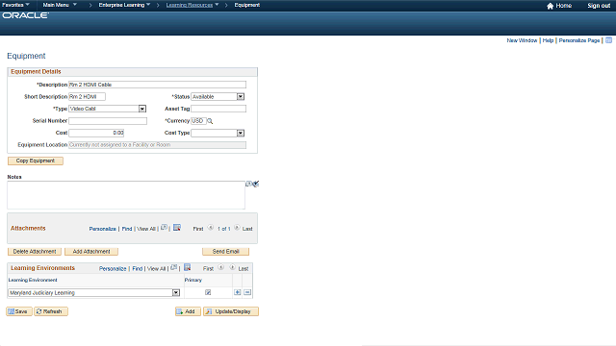Open the Main Menu navigation menu
616x346 pixels.
(60, 5)
